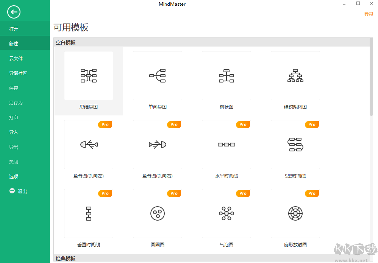Click the back arrow to return
The height and width of the screenshot is (263, 378).
[13, 12]
